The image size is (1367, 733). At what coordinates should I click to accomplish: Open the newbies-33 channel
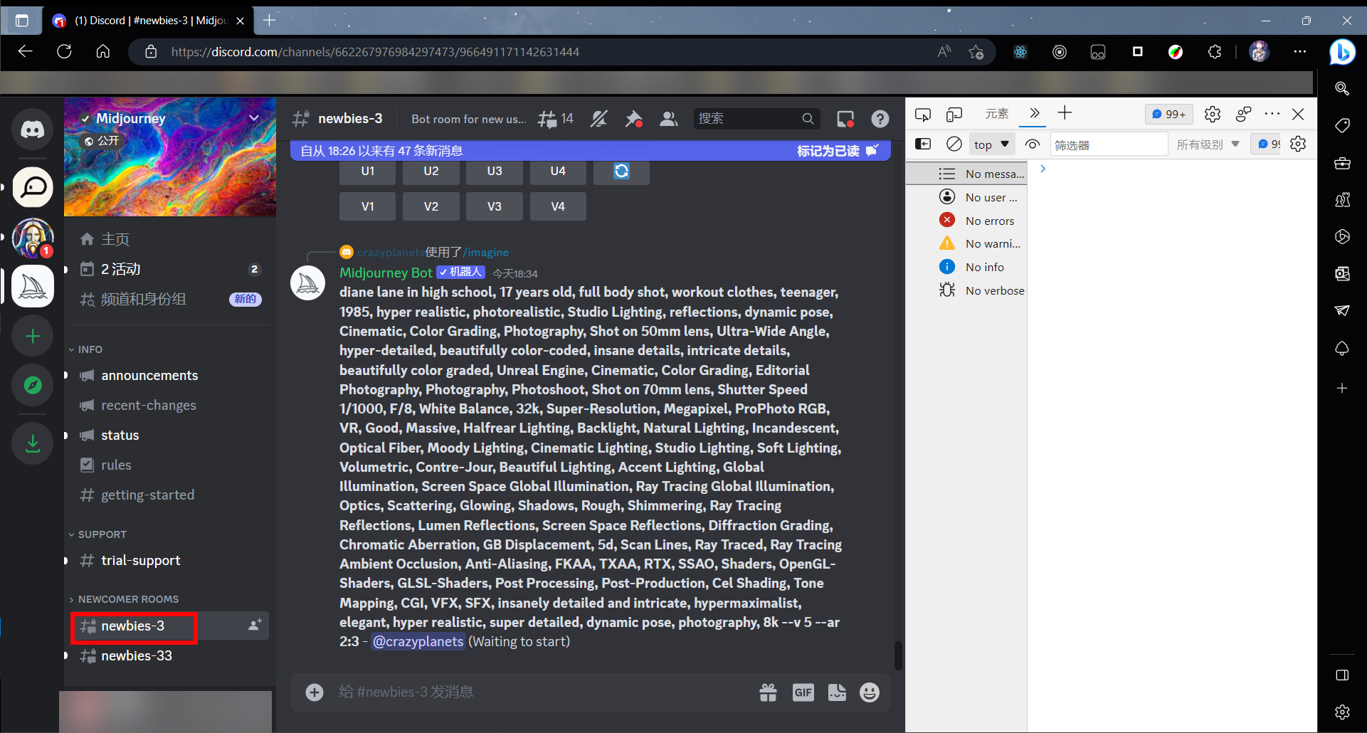(x=169, y=655)
